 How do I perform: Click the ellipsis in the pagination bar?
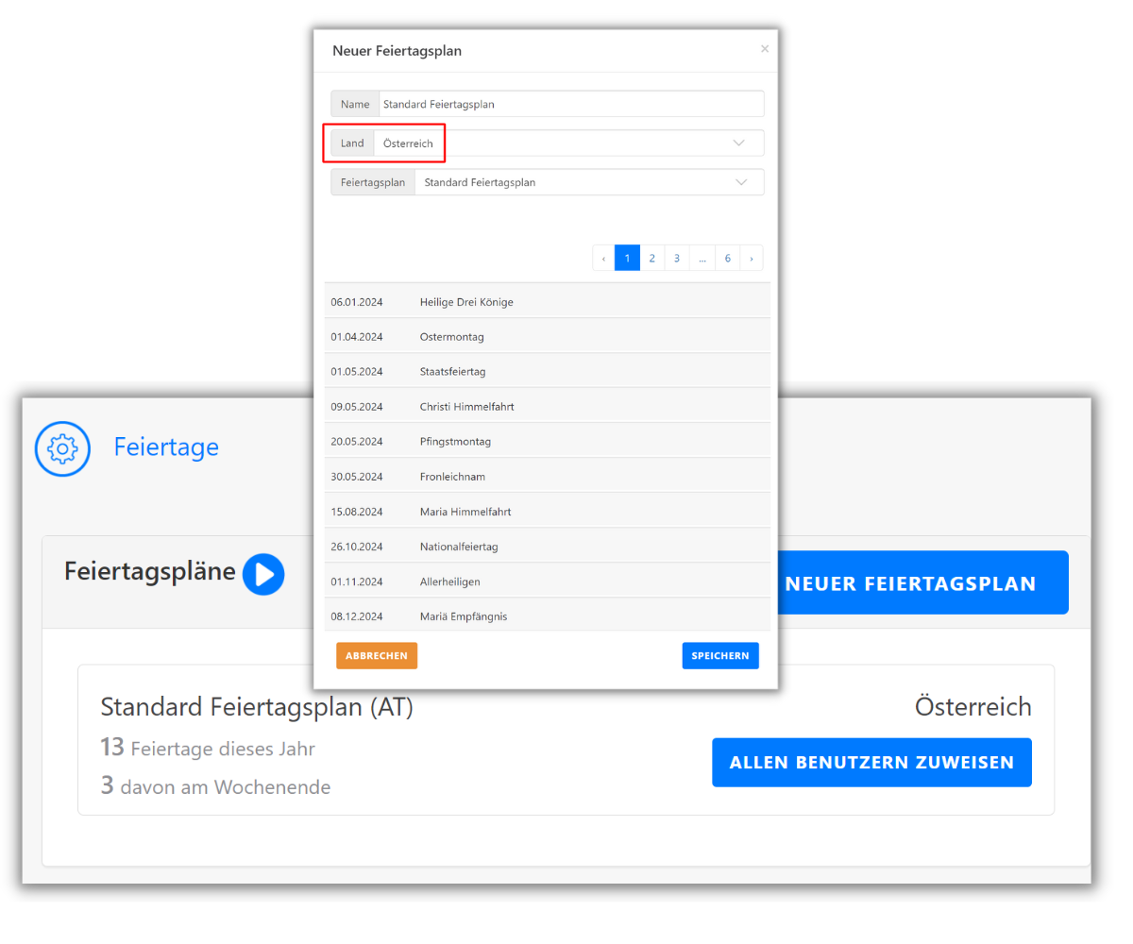[702, 257]
